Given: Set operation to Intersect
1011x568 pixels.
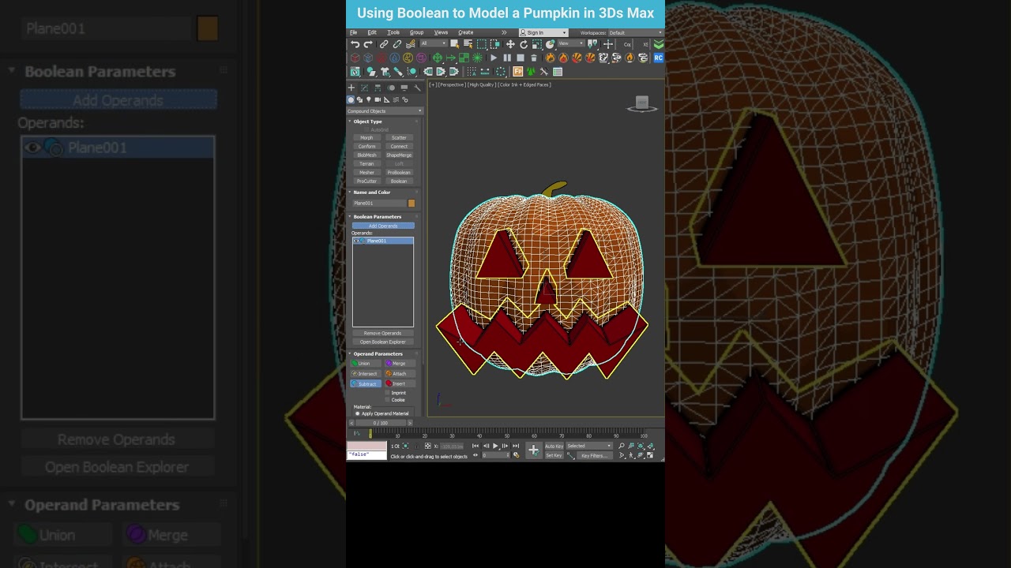Looking at the screenshot, I should point(366,374).
